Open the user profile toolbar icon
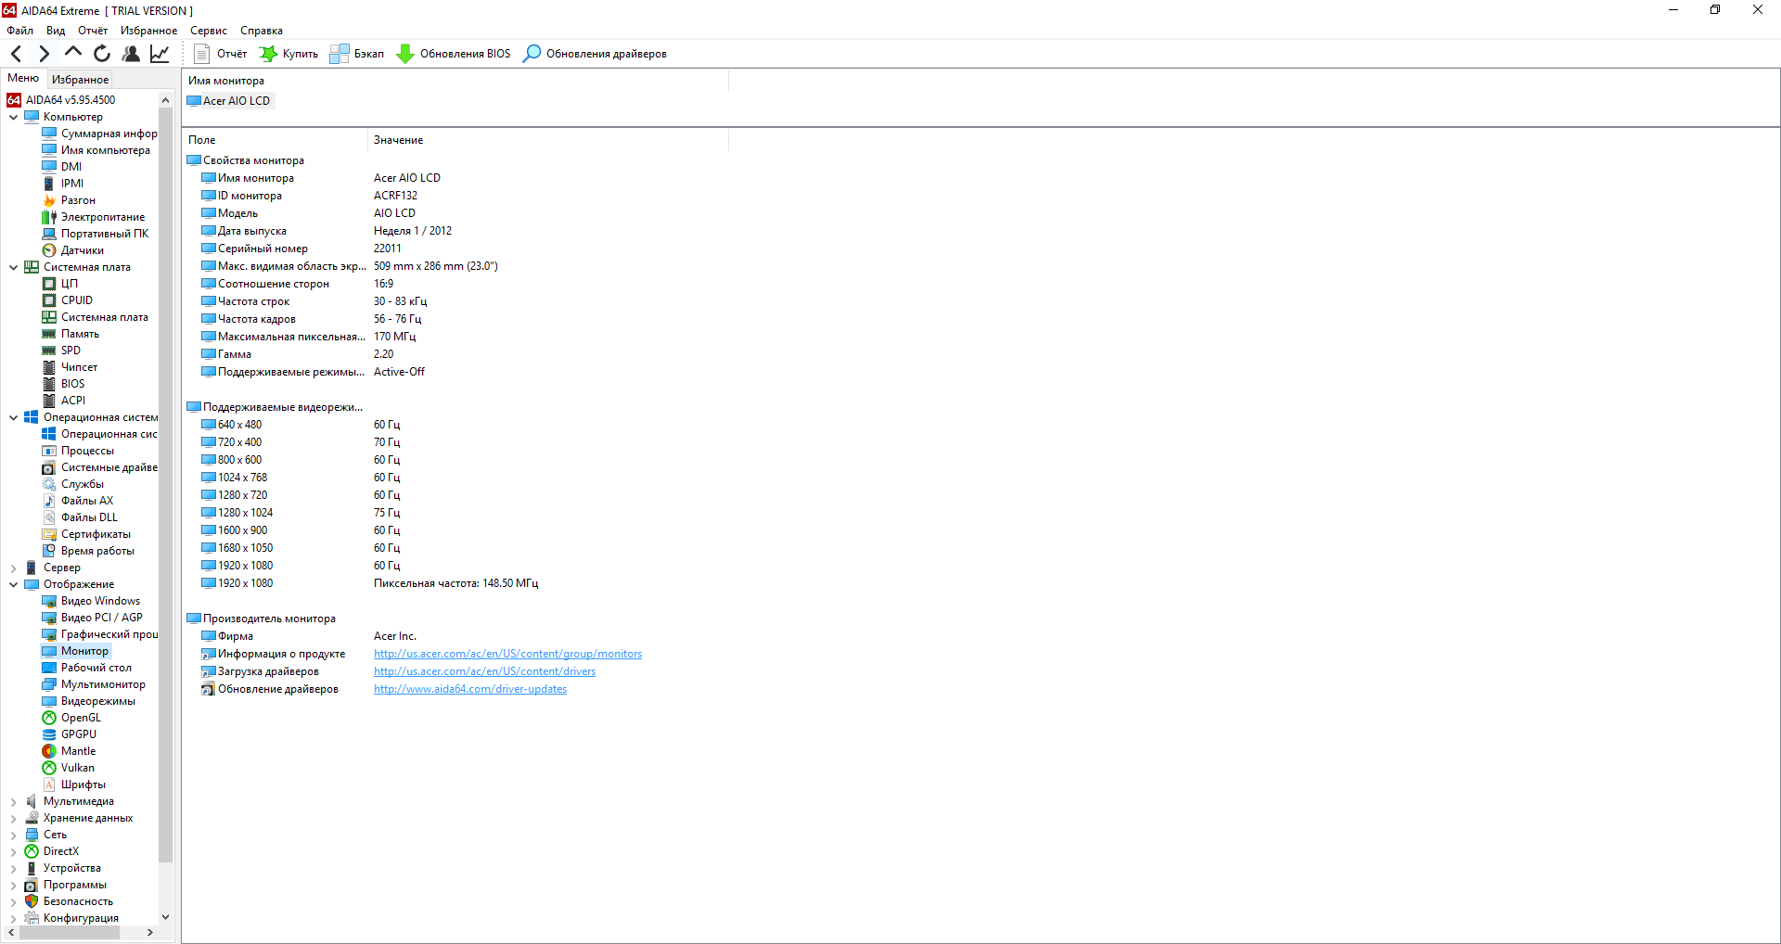Image resolution: width=1781 pixels, height=944 pixels. (x=131, y=54)
